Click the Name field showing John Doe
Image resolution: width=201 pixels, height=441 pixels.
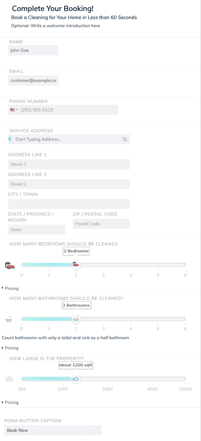coord(33,50)
